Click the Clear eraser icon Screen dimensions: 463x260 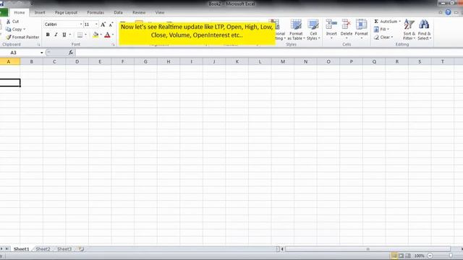click(x=376, y=37)
